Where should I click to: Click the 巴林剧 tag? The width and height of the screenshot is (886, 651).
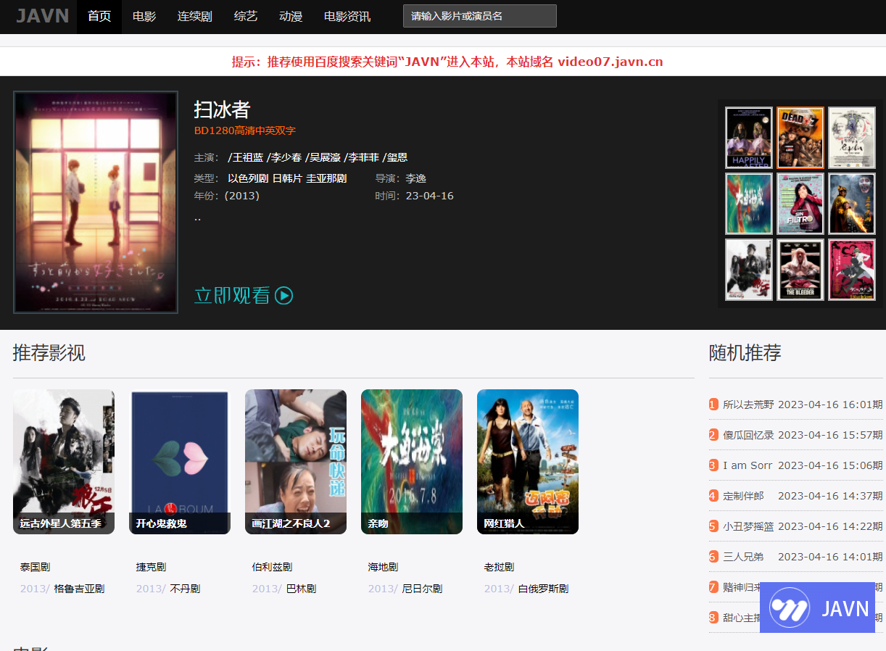(x=301, y=589)
